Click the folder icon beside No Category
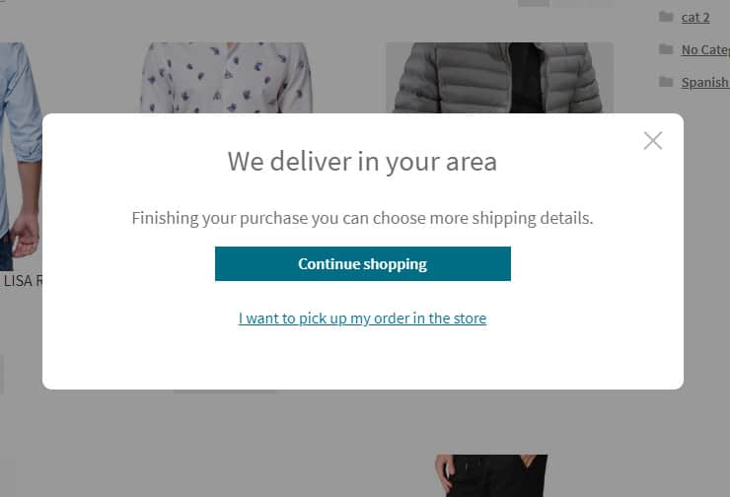The height and width of the screenshot is (497, 730). (666, 49)
